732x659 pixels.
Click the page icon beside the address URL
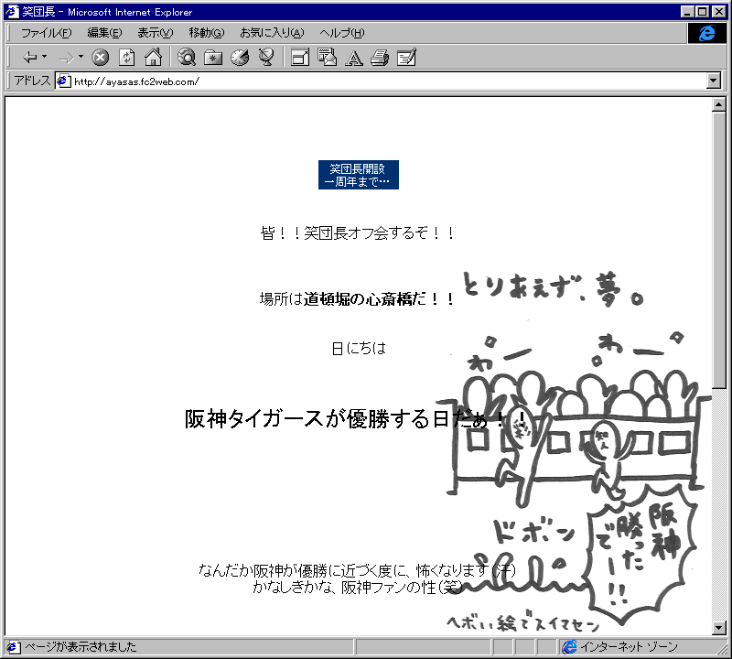[63, 81]
